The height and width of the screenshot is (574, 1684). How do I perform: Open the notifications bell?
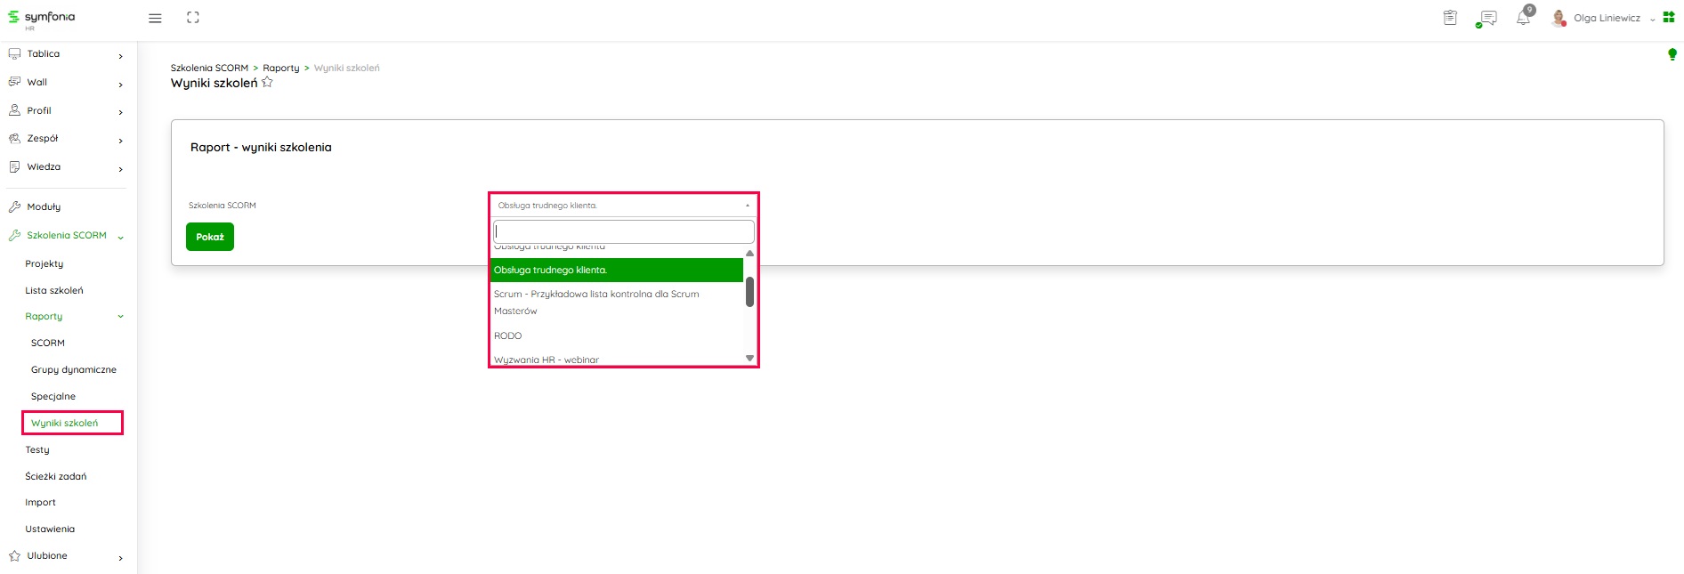(1524, 18)
